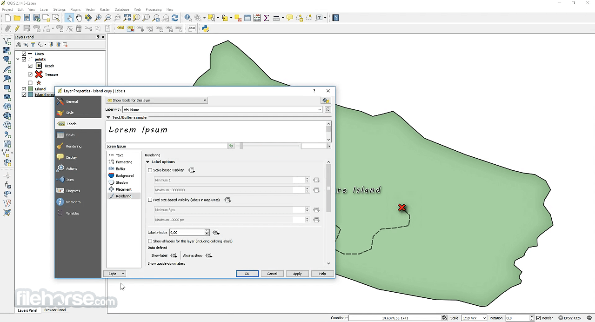Enable the star symbol category checkbox
This screenshot has width=595, height=322.
click(30, 83)
